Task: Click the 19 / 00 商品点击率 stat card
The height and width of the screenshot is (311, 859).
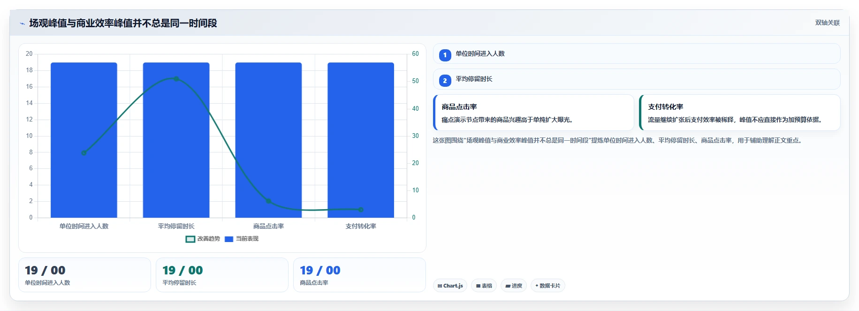Action: [359, 275]
